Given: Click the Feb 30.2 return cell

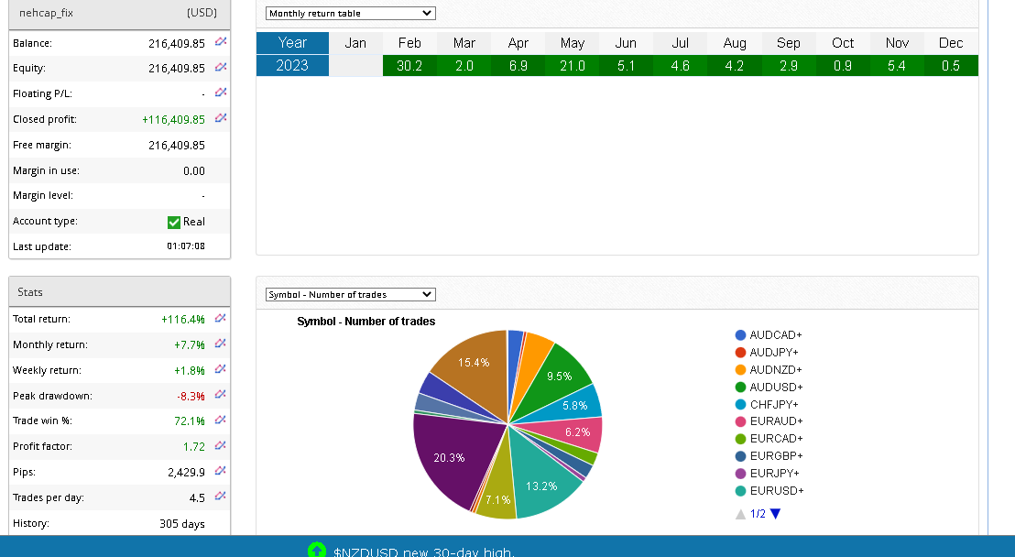Looking at the screenshot, I should pos(409,66).
